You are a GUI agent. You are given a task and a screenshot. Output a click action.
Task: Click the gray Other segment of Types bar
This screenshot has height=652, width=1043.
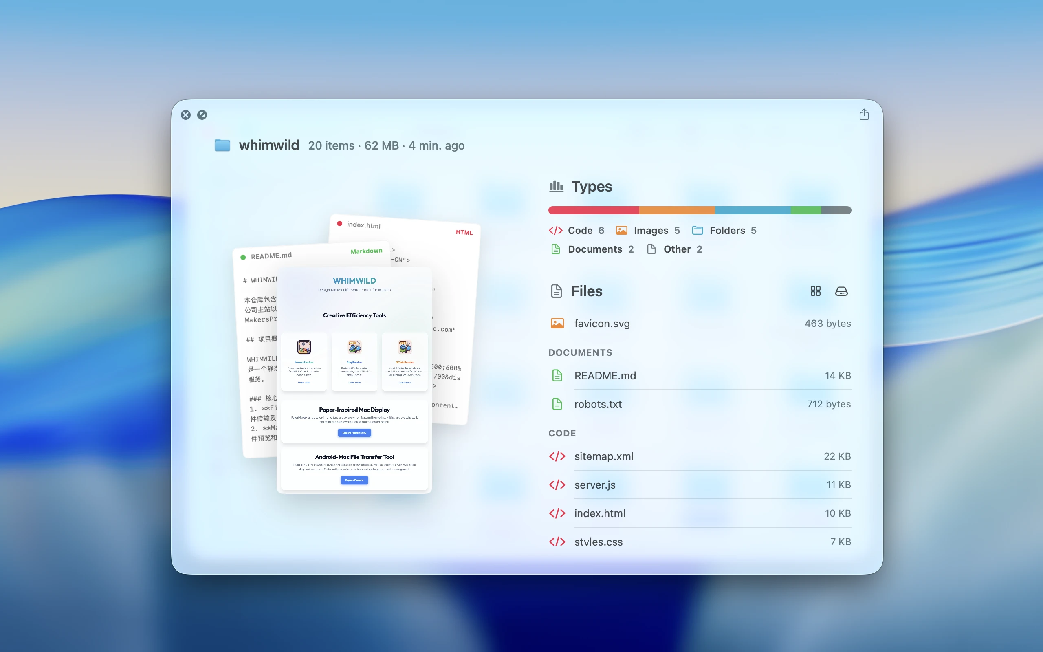click(836, 210)
